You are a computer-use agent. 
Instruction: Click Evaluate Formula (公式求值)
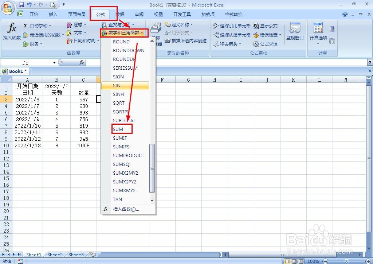(265, 44)
